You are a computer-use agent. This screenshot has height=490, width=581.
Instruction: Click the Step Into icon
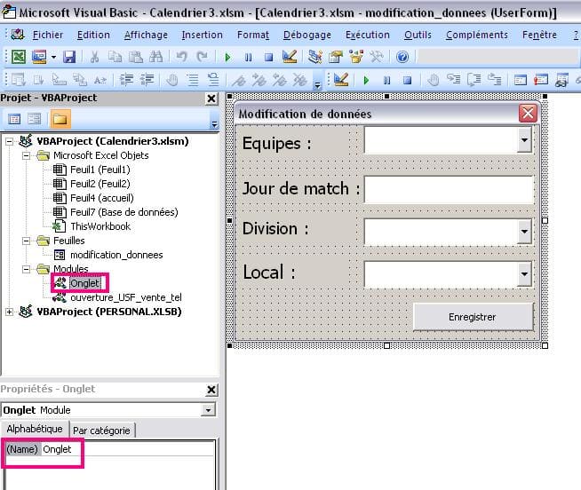[454, 79]
